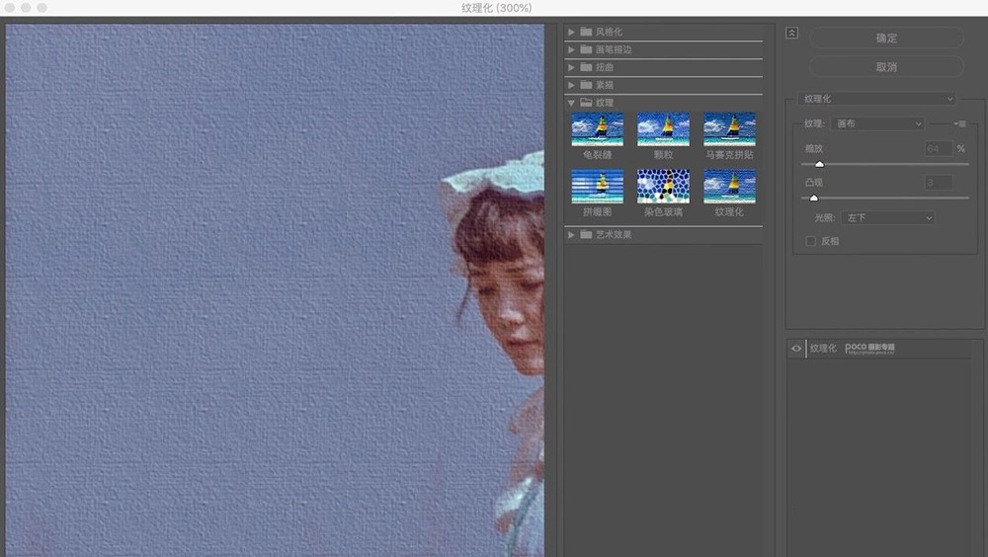Select the 龟裂缝 (Craquelure) filter thumbnail
988x557 pixels.
pos(597,129)
